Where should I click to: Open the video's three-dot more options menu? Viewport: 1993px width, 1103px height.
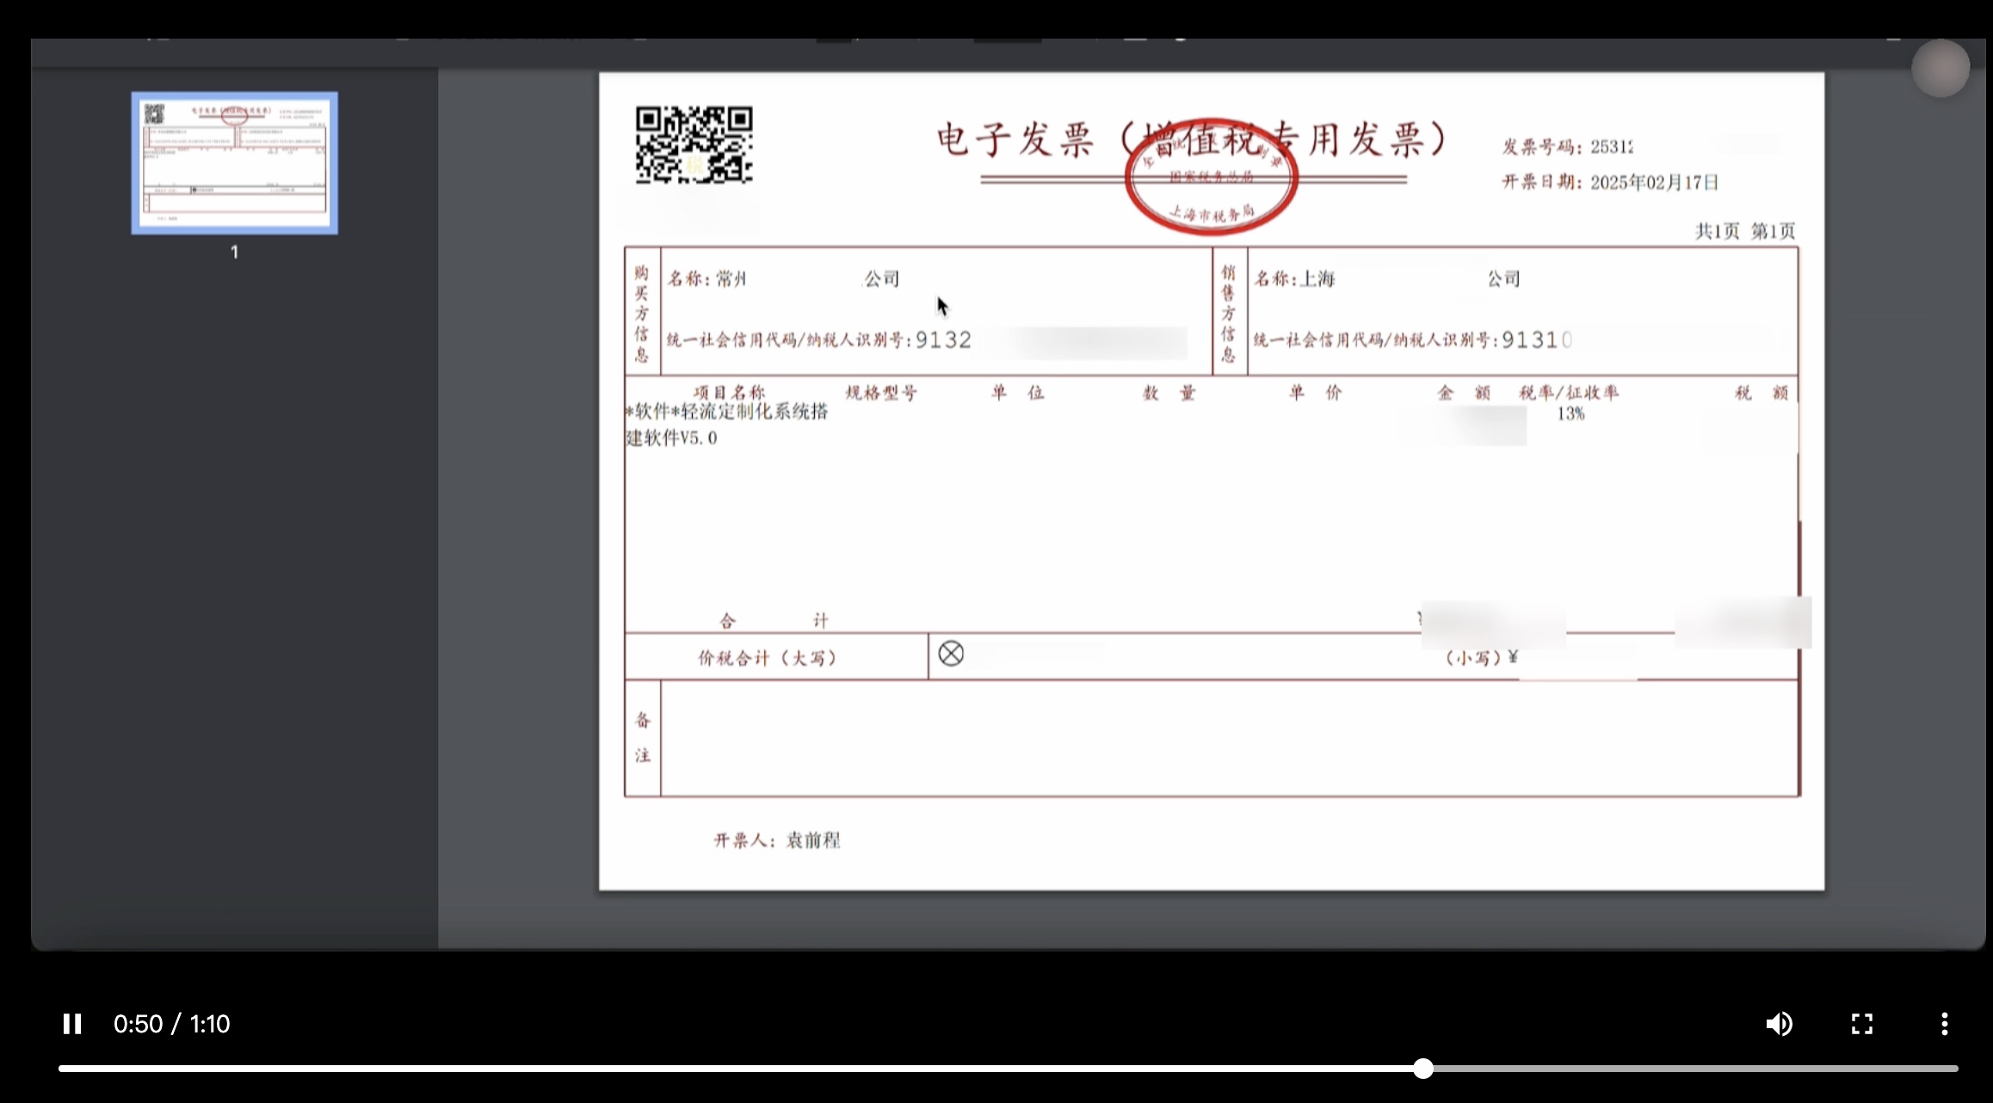[1945, 1024]
